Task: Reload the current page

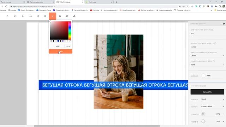Action: pos(6,6)
